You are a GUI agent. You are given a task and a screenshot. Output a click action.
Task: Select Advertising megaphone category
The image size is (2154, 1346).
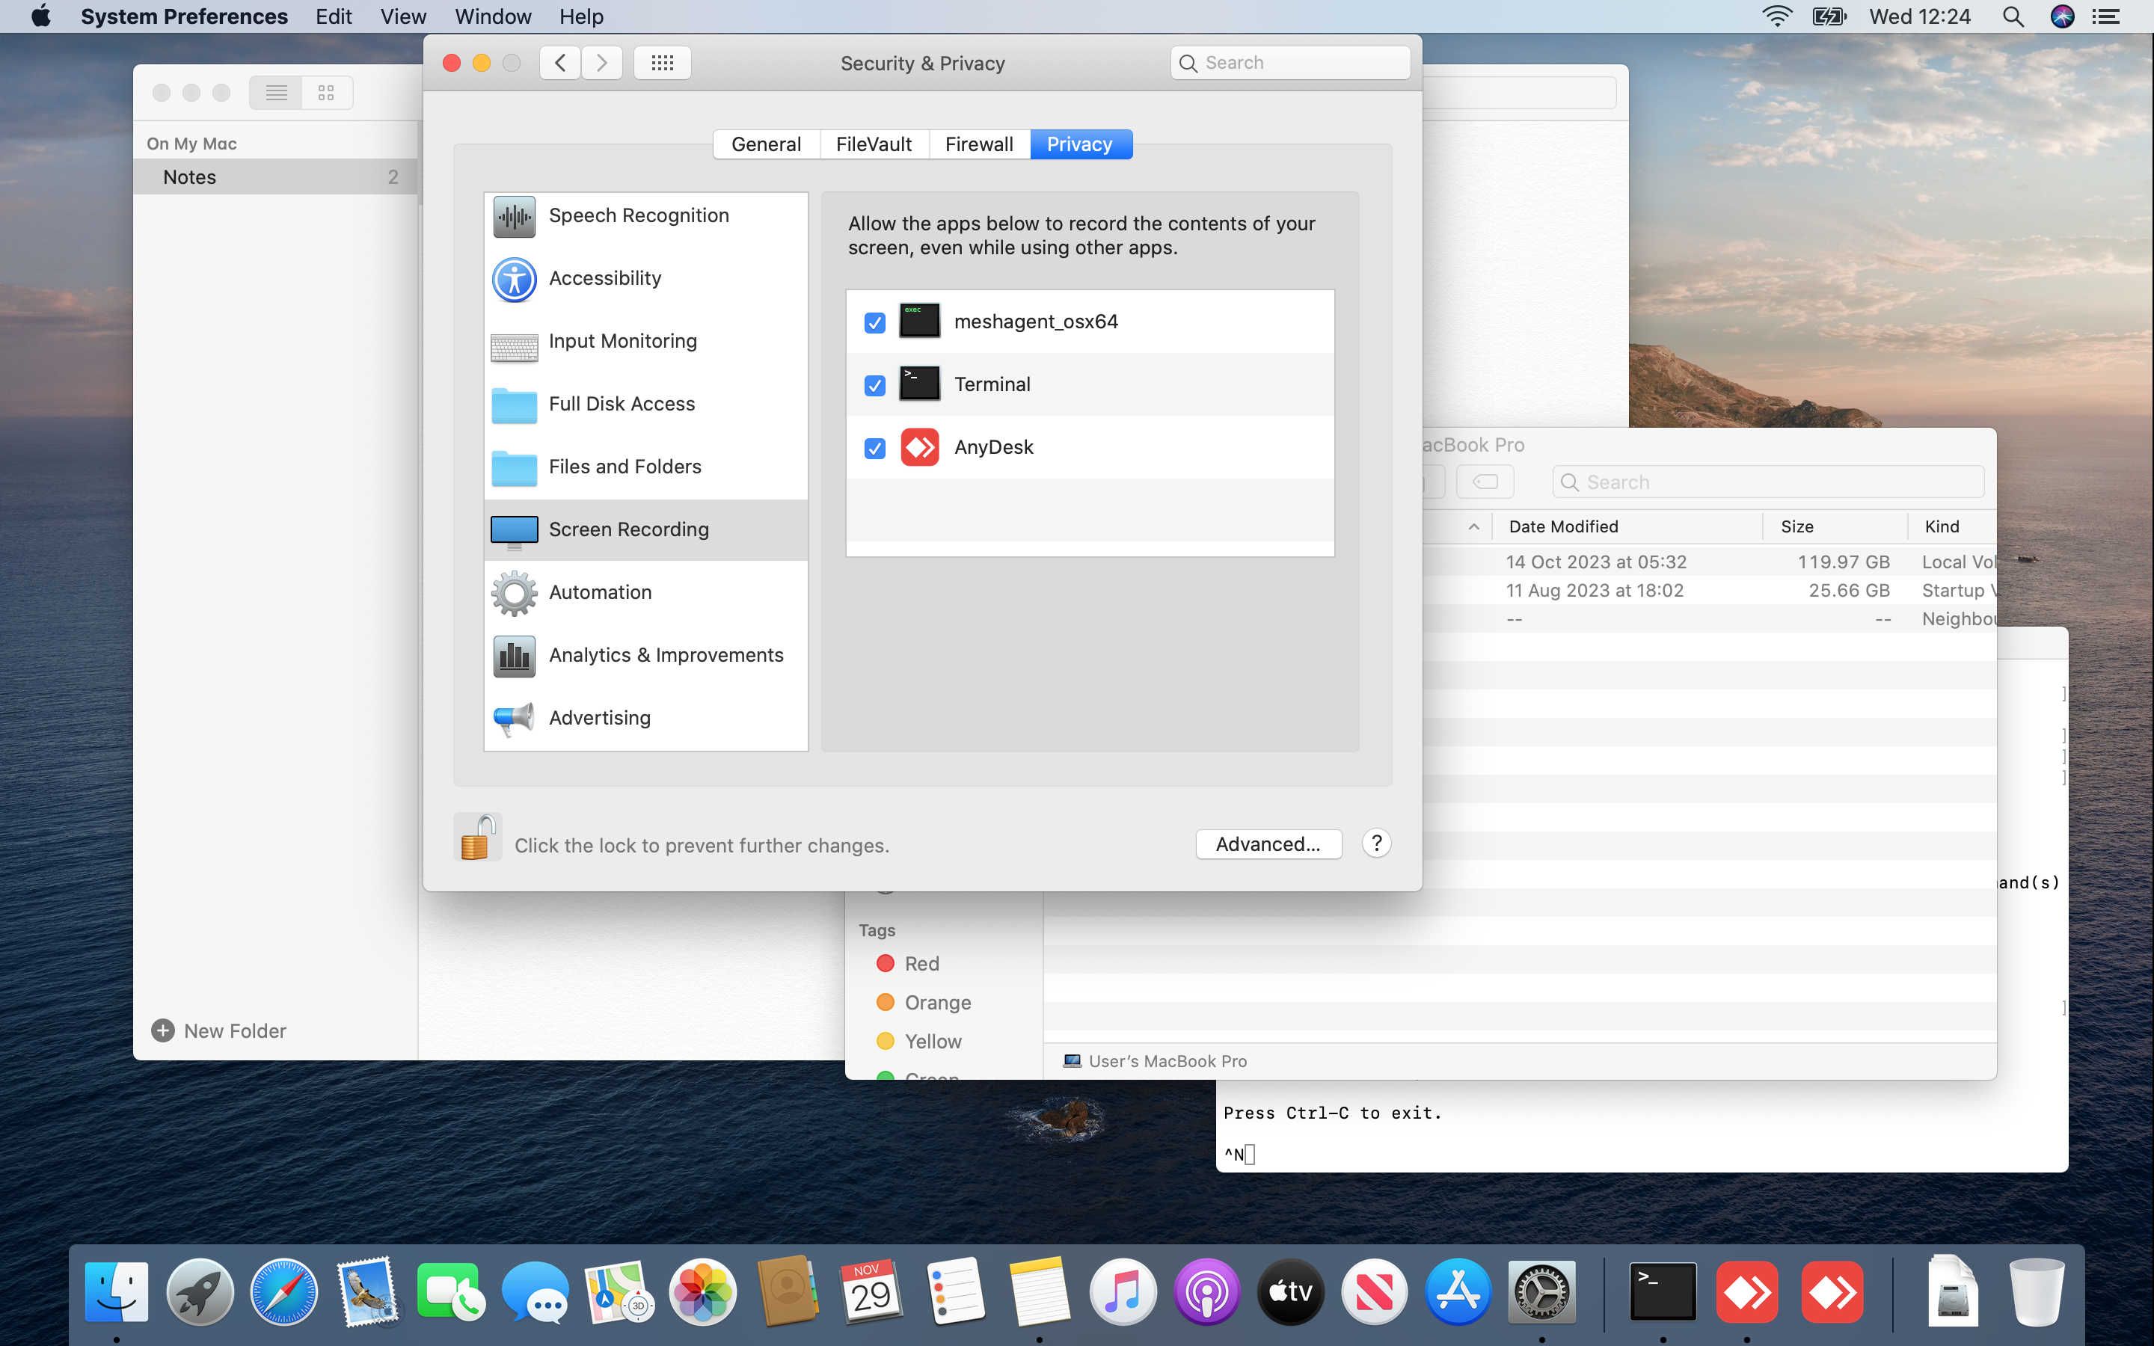599,718
